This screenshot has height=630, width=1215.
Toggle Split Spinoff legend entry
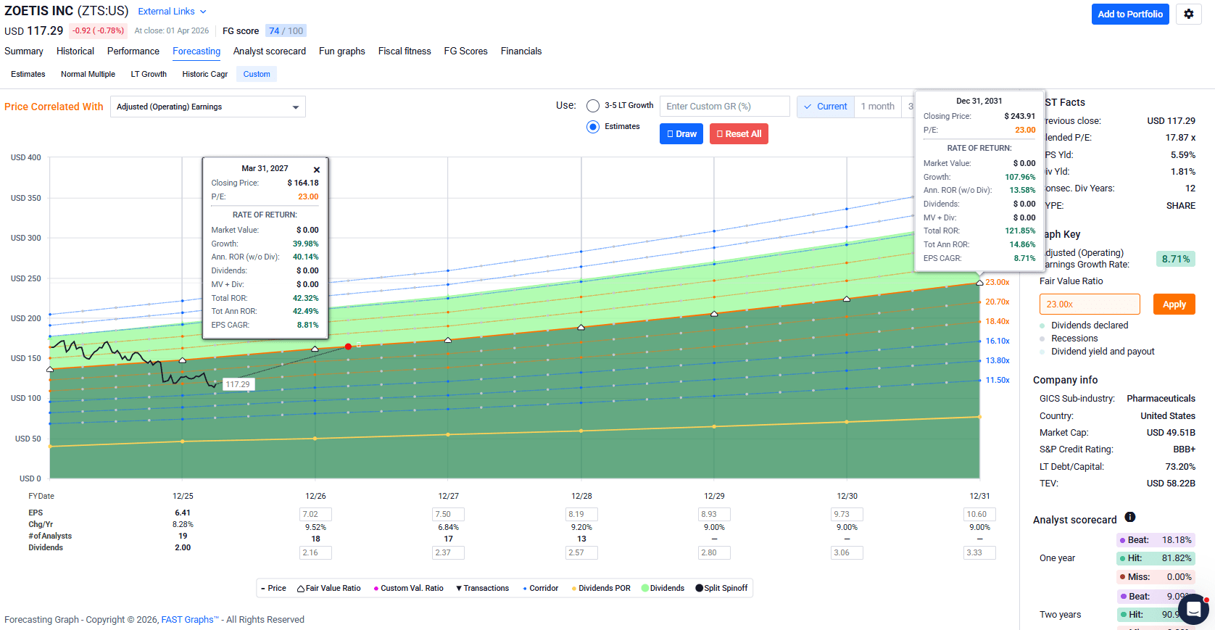721,588
